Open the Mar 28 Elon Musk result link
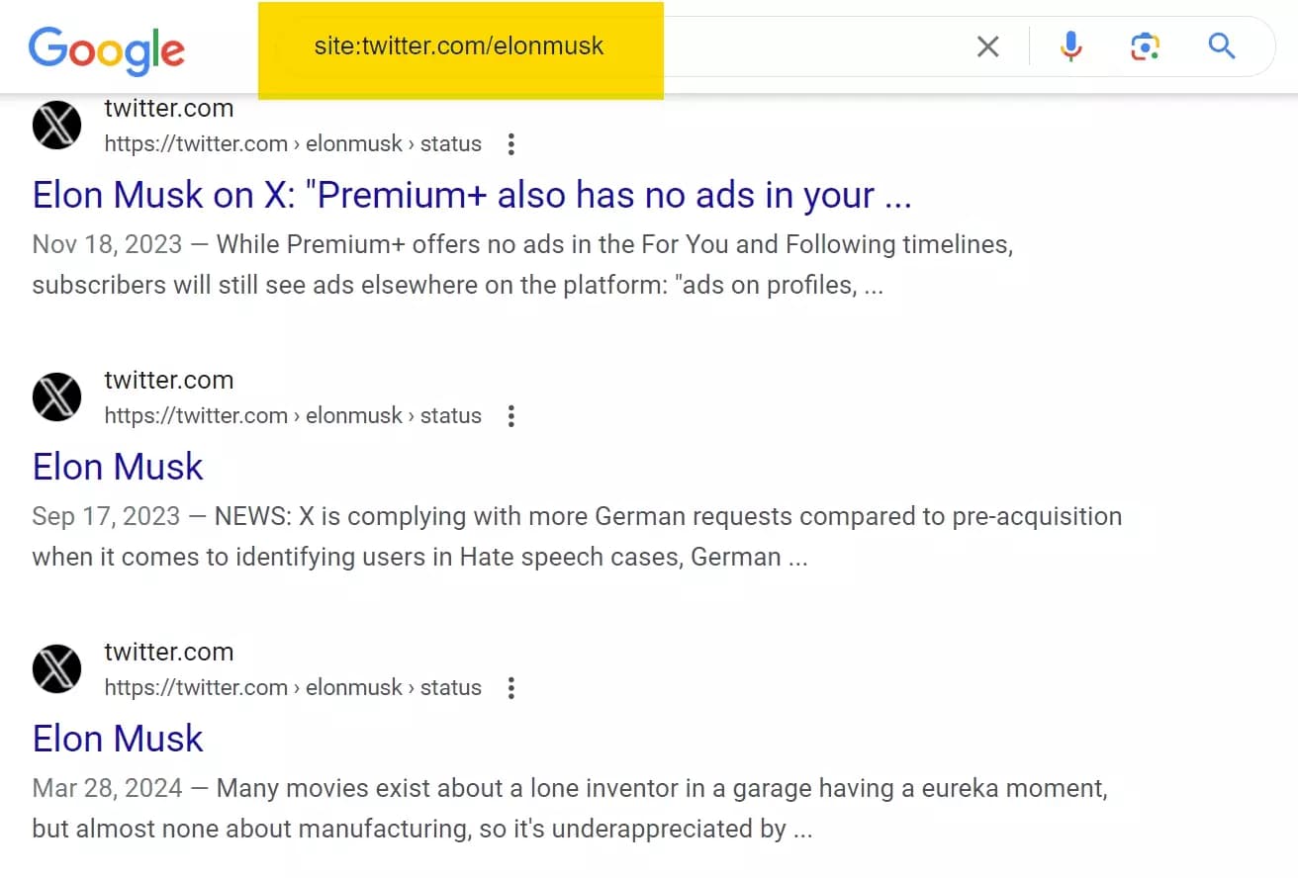Viewport: 1298px width, 878px height. pos(117,738)
